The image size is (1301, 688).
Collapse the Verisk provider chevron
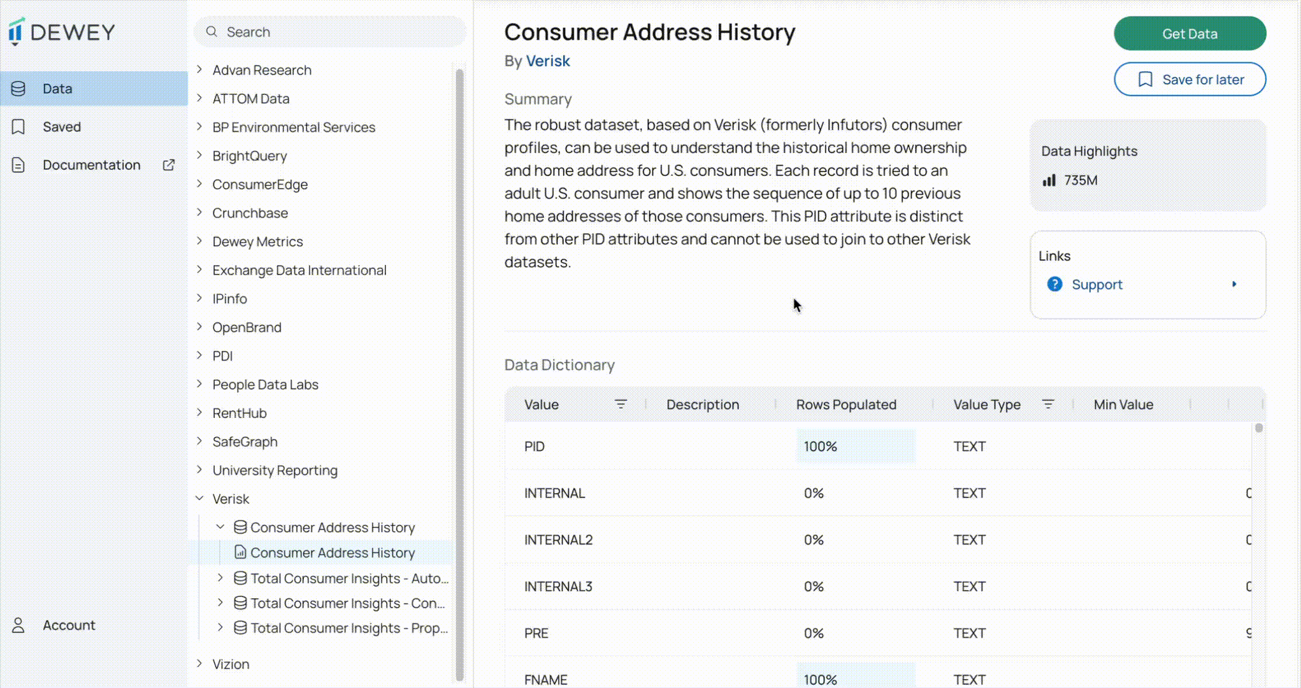pyautogui.click(x=199, y=498)
